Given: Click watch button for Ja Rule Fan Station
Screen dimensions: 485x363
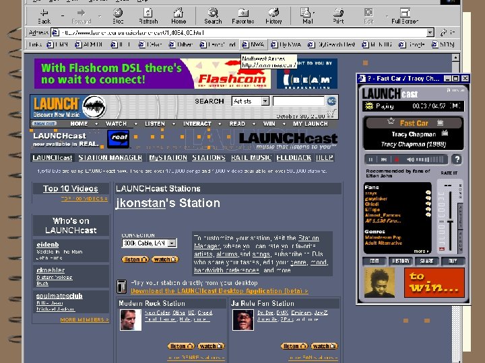Looking at the screenshot, I should pos(324,346).
